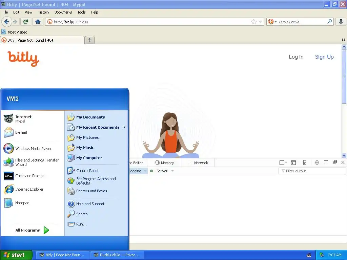The image size is (347, 260).
Task: Open the Help menu
Action: pos(95,12)
